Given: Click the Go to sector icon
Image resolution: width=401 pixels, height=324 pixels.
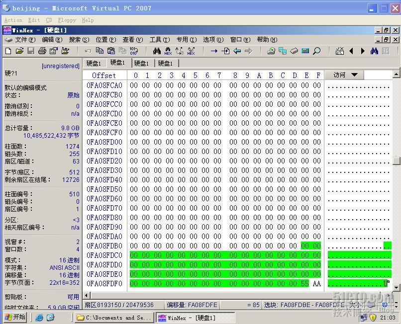Looking at the screenshot, I should 225,51.
